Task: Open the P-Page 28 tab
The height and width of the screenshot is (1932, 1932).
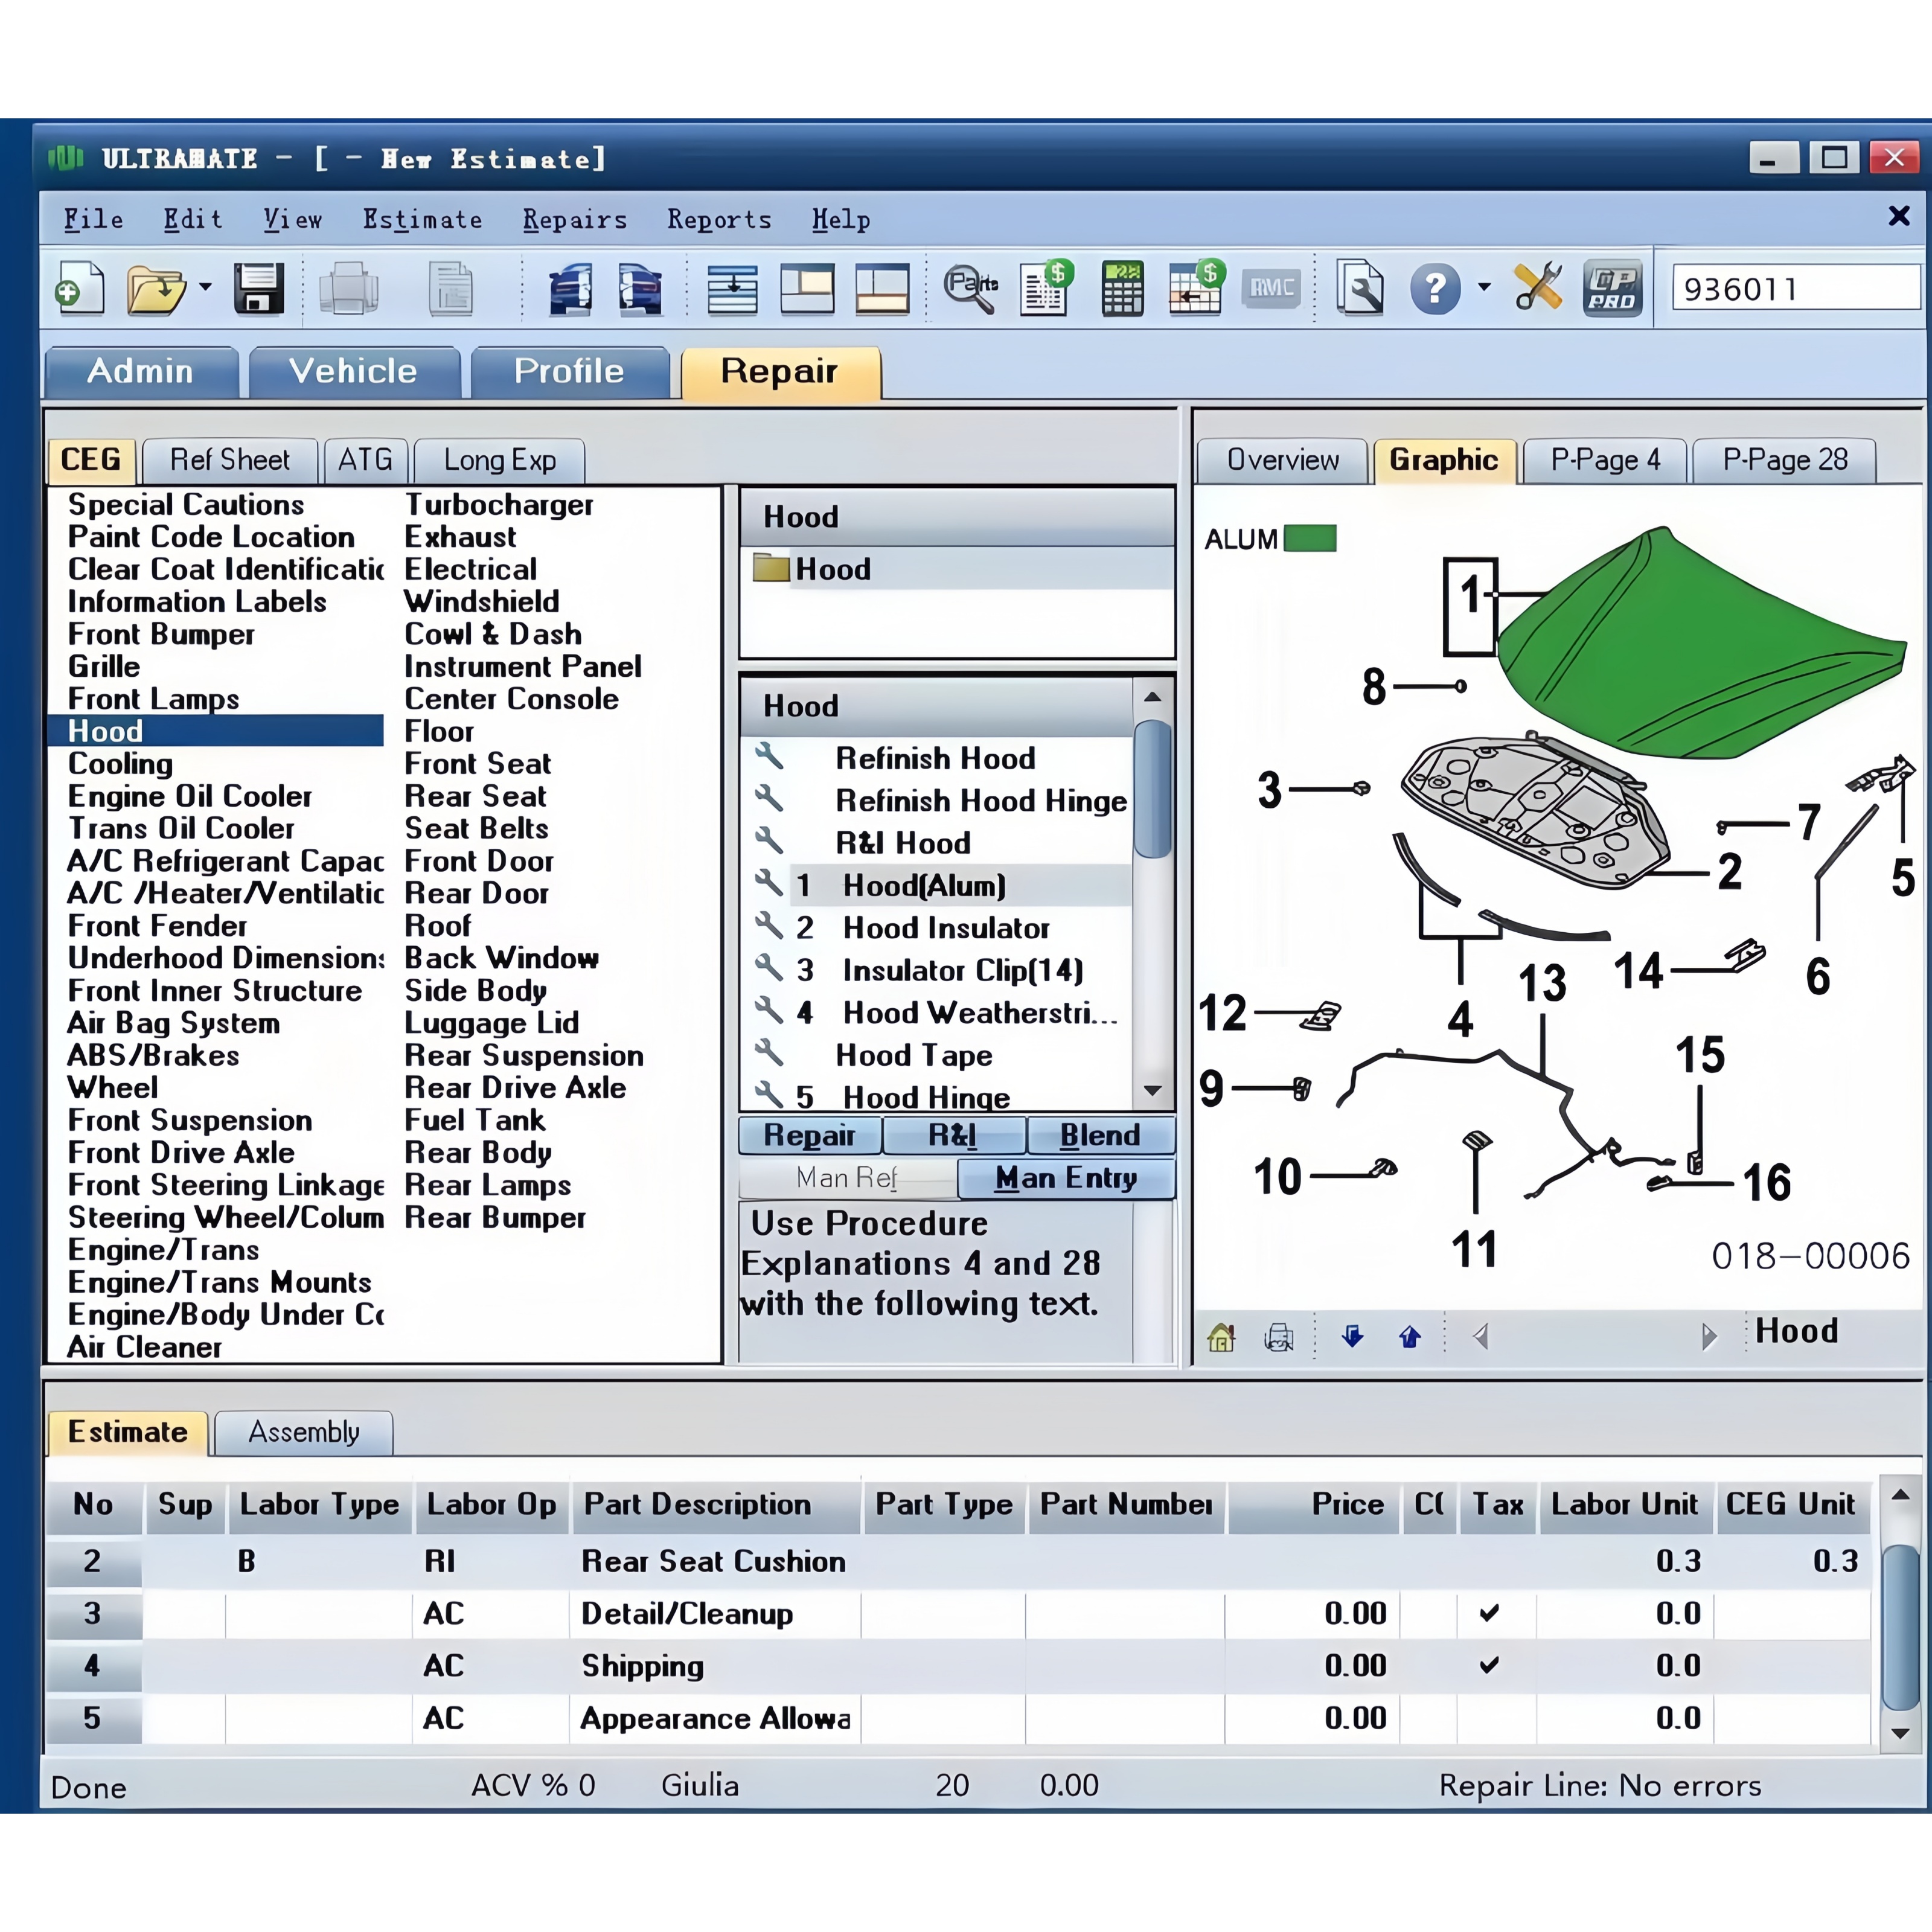Action: [x=1785, y=460]
